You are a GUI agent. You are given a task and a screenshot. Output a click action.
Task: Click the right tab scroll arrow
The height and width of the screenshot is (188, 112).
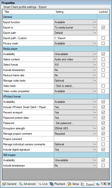[x=109, y=184]
